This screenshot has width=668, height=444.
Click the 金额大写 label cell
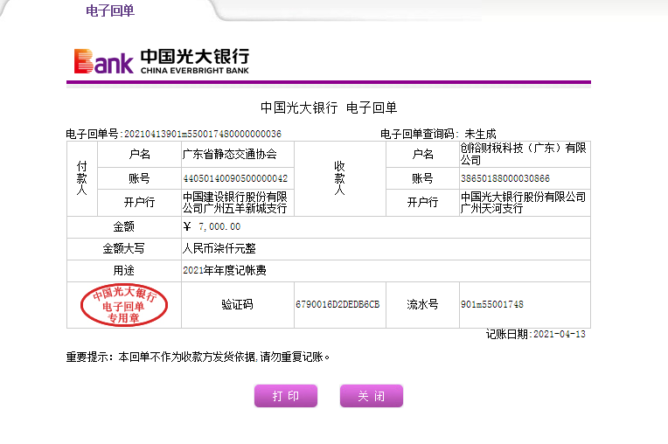(124, 248)
